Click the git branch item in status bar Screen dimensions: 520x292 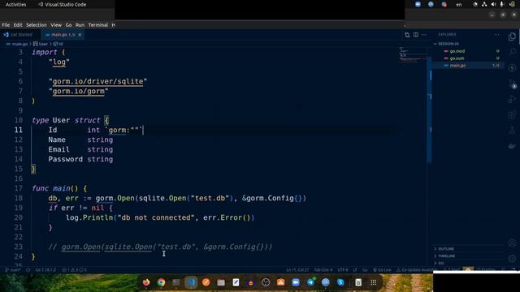click(13, 270)
